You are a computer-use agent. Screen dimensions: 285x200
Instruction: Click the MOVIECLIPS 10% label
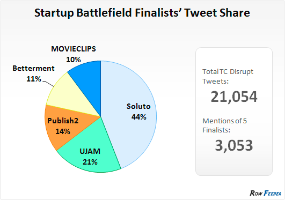74,54
